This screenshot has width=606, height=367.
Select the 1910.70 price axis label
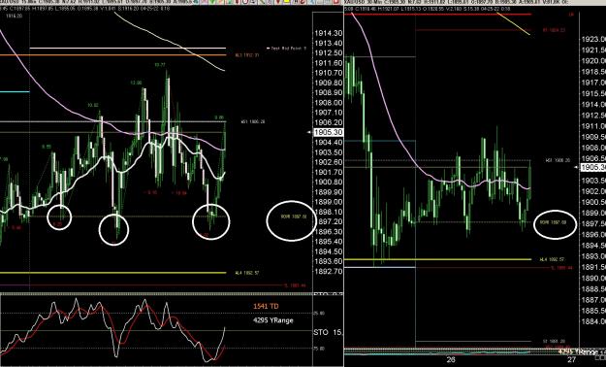[329, 73]
